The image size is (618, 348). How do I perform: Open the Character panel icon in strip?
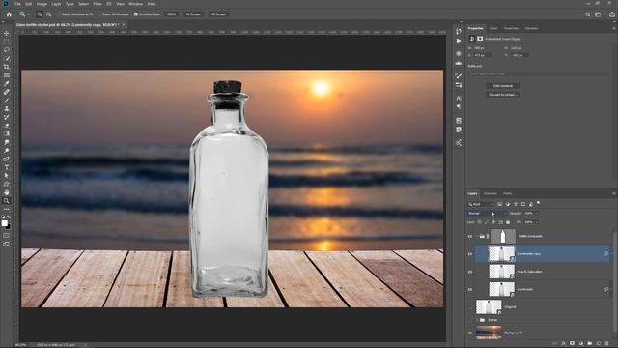(459, 98)
